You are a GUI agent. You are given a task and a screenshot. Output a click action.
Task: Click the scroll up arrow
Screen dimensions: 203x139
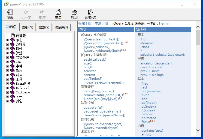[198, 27]
